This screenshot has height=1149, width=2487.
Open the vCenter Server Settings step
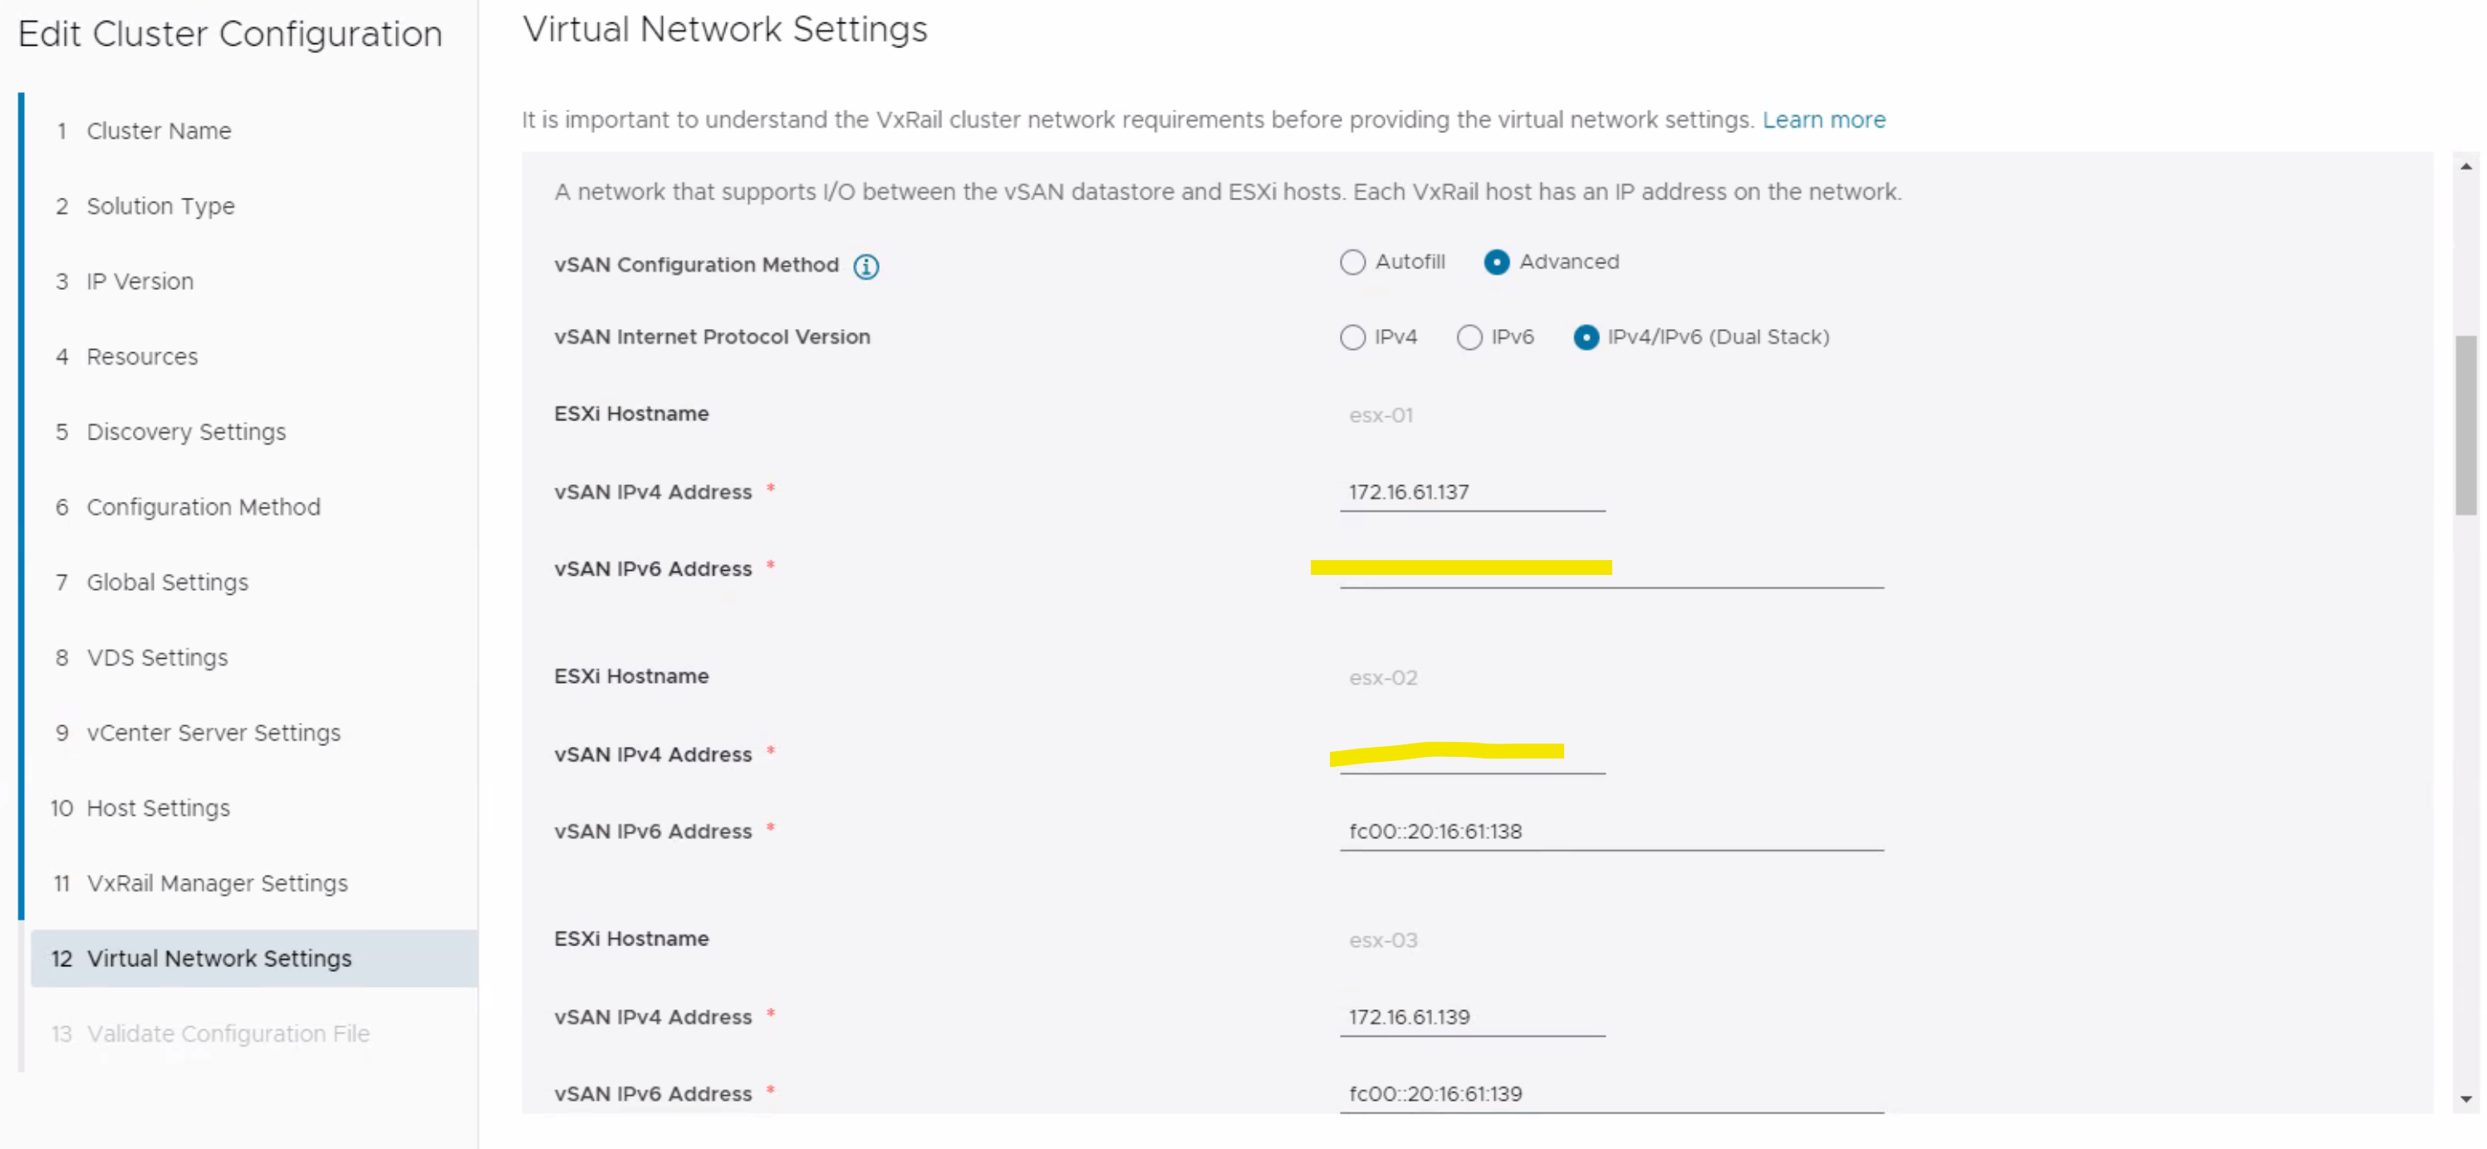tap(213, 733)
